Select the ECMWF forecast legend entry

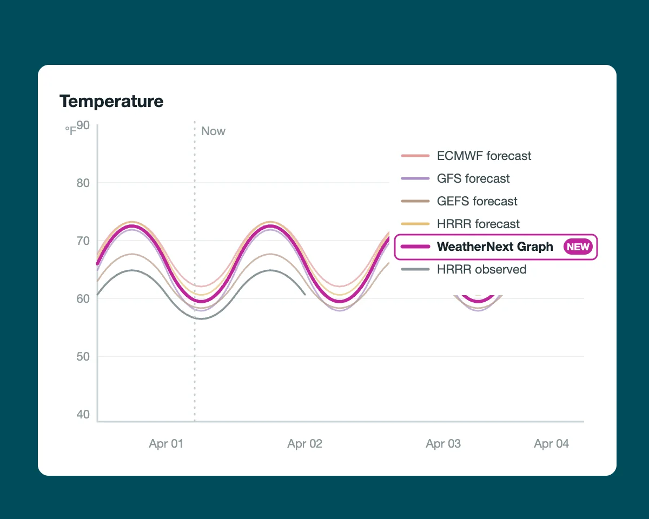point(466,156)
